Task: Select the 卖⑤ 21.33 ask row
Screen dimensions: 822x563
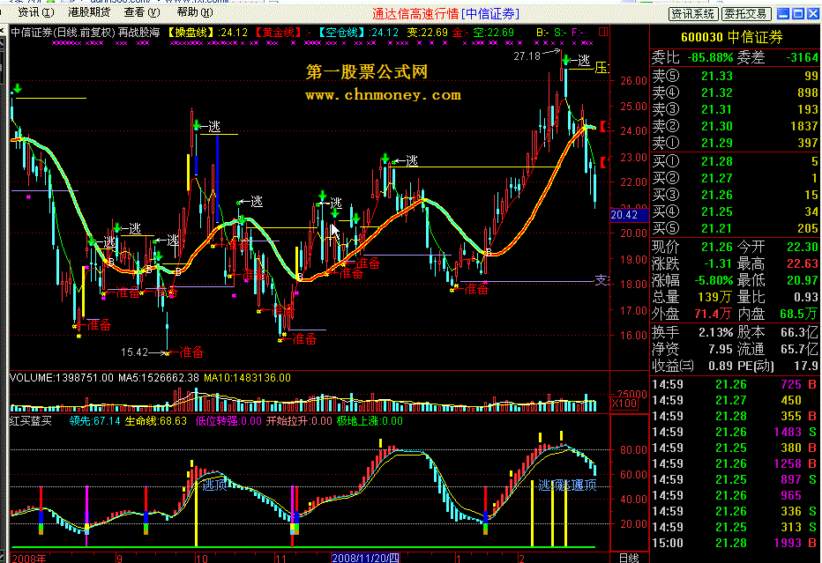Action: [x=735, y=76]
